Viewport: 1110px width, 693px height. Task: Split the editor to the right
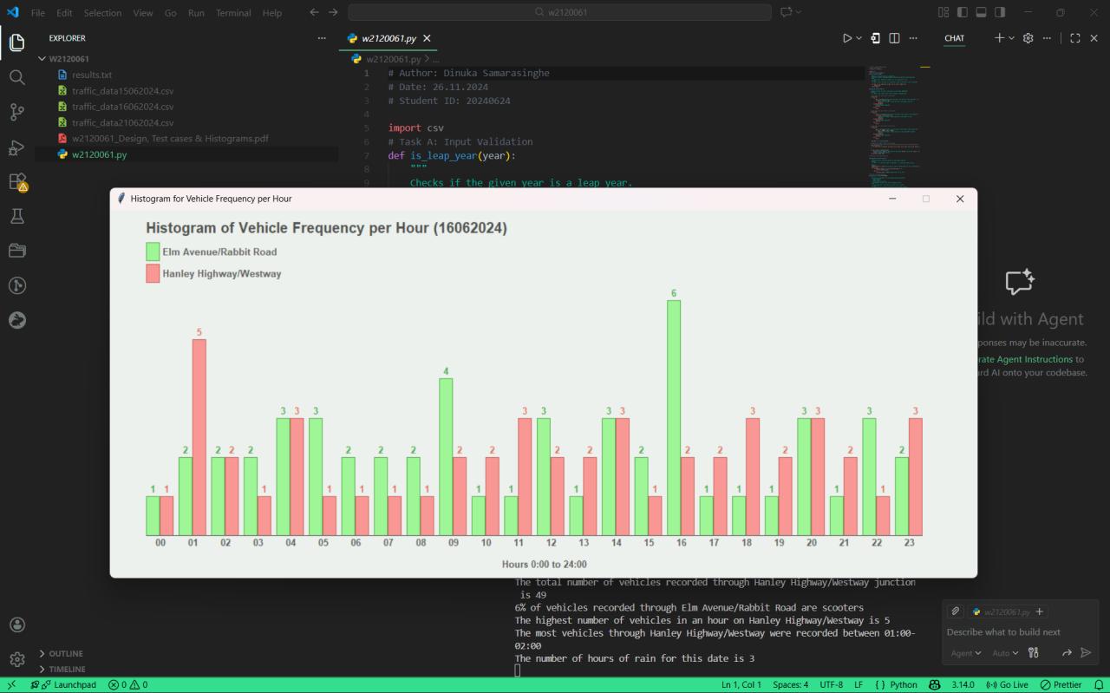click(x=894, y=38)
